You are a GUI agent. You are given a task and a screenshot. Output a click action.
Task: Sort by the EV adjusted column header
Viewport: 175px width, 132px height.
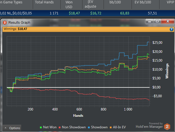pyautogui.click(x=93, y=5)
